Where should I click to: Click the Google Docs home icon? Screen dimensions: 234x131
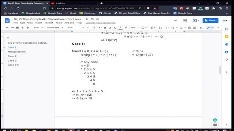click(x=7, y=20)
